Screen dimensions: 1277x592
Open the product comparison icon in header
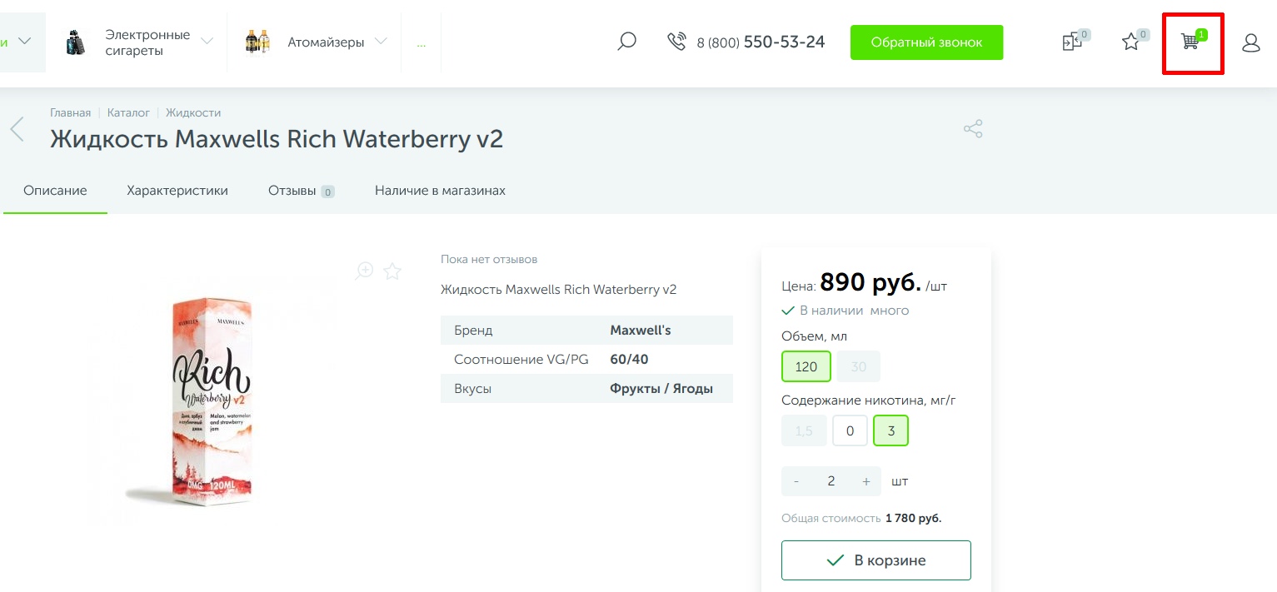coord(1072,42)
